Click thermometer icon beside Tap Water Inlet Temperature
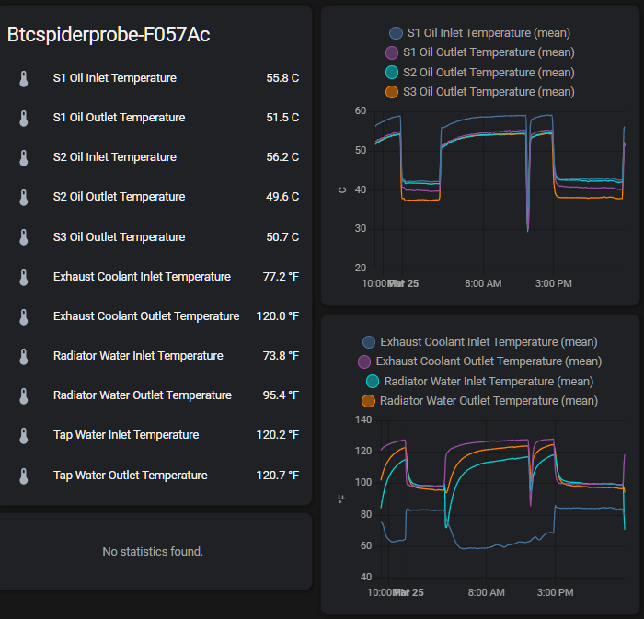This screenshot has height=619, width=644. click(x=24, y=436)
